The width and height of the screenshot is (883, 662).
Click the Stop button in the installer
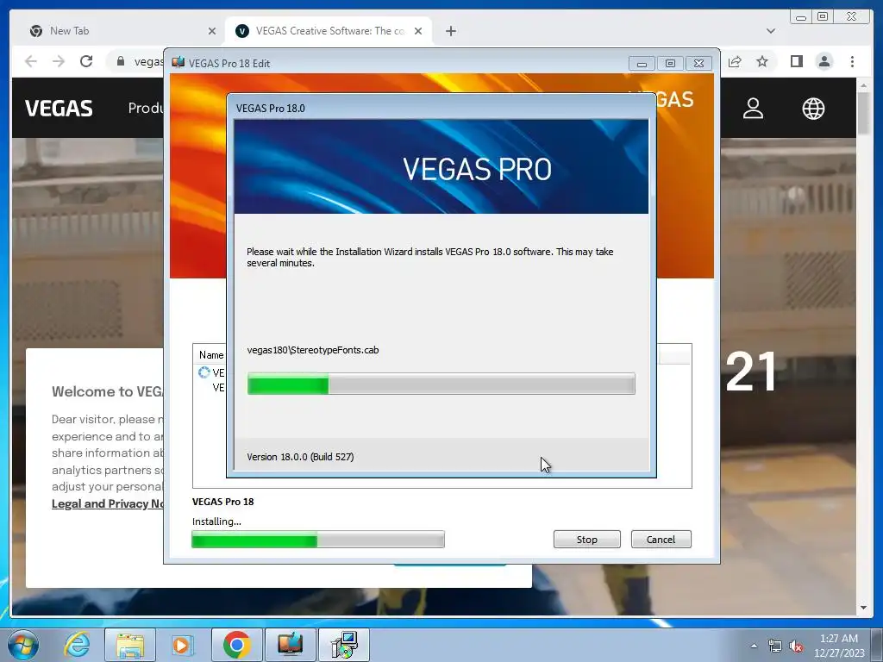pos(586,540)
